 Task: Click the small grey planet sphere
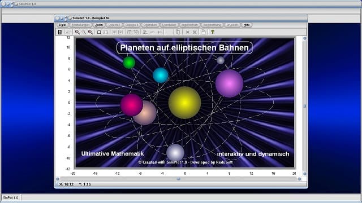(x=221, y=60)
